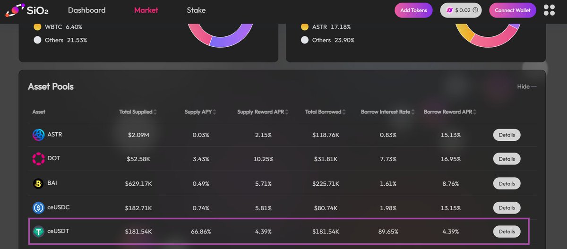Screen dimensions: 567x249
Task: Select DOT total supplied $52.58K
Action: pos(138,159)
